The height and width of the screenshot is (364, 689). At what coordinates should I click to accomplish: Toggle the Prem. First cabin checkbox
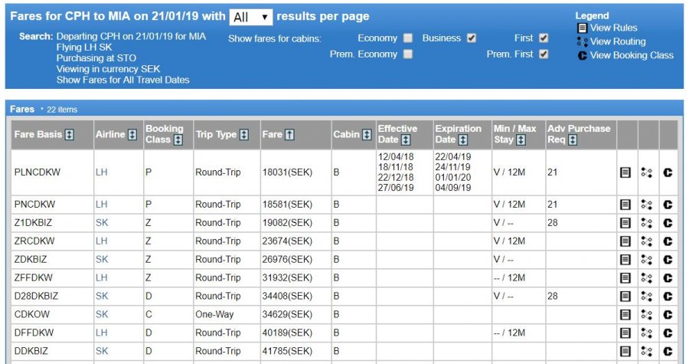pos(544,54)
